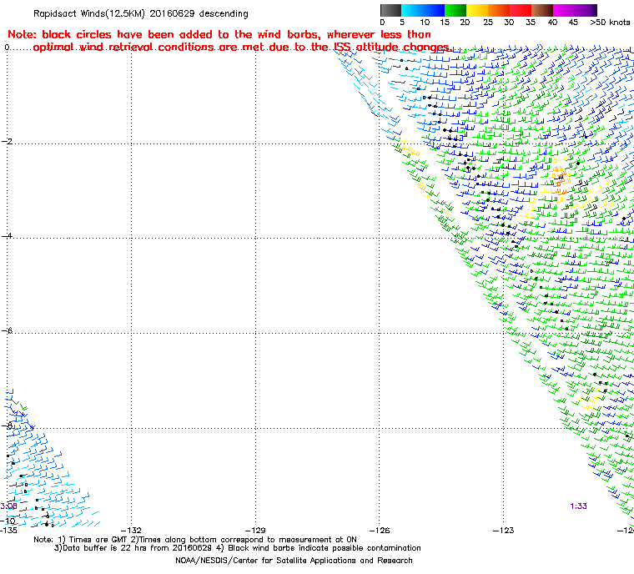The image size is (634, 574).
Task: Click the latitude label '-6'
Action: pyautogui.click(x=7, y=331)
